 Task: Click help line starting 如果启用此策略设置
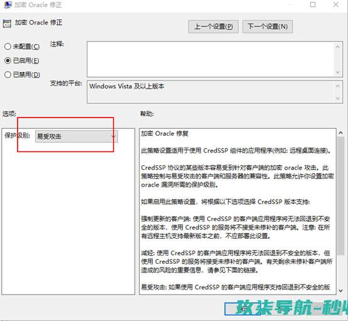pos(226,202)
